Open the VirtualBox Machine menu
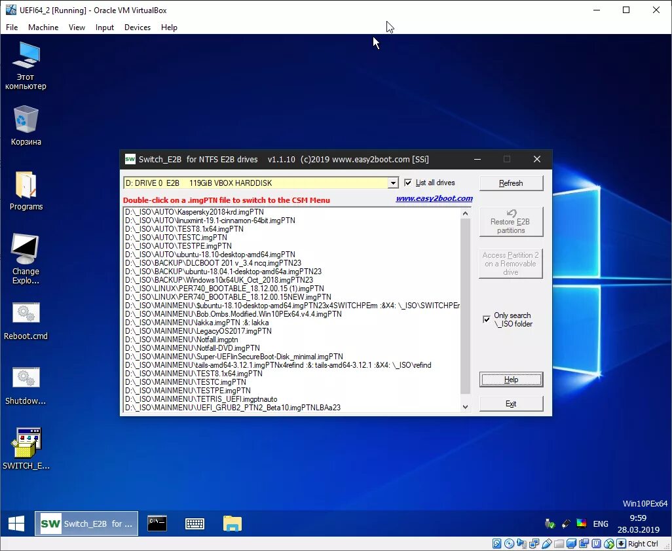This screenshot has height=551, width=672. click(43, 27)
